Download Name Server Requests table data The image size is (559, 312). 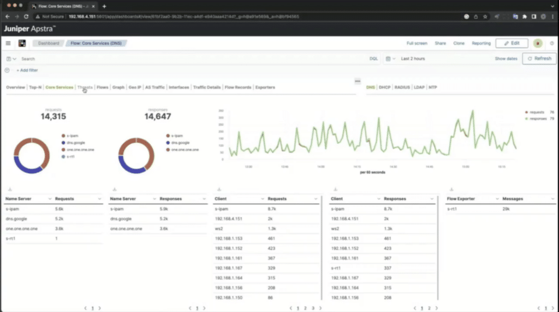click(x=10, y=189)
